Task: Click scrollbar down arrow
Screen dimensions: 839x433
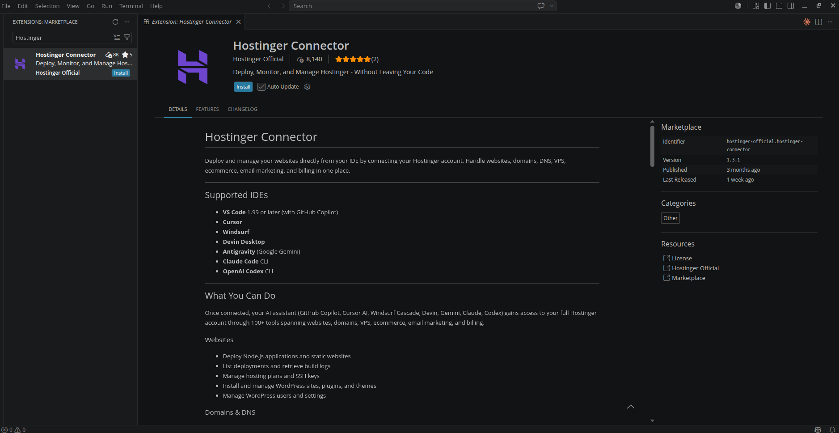Action: 652,420
